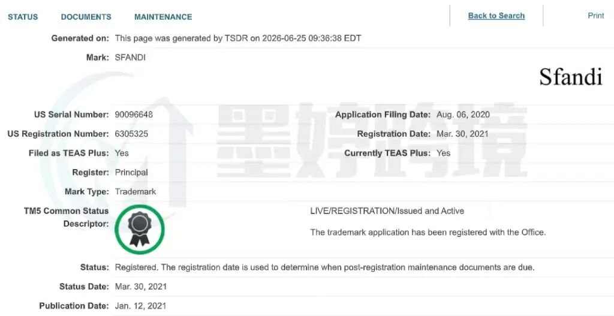614x316 pixels.
Task: Click the Mark Type value Trademark
Action: click(x=136, y=191)
